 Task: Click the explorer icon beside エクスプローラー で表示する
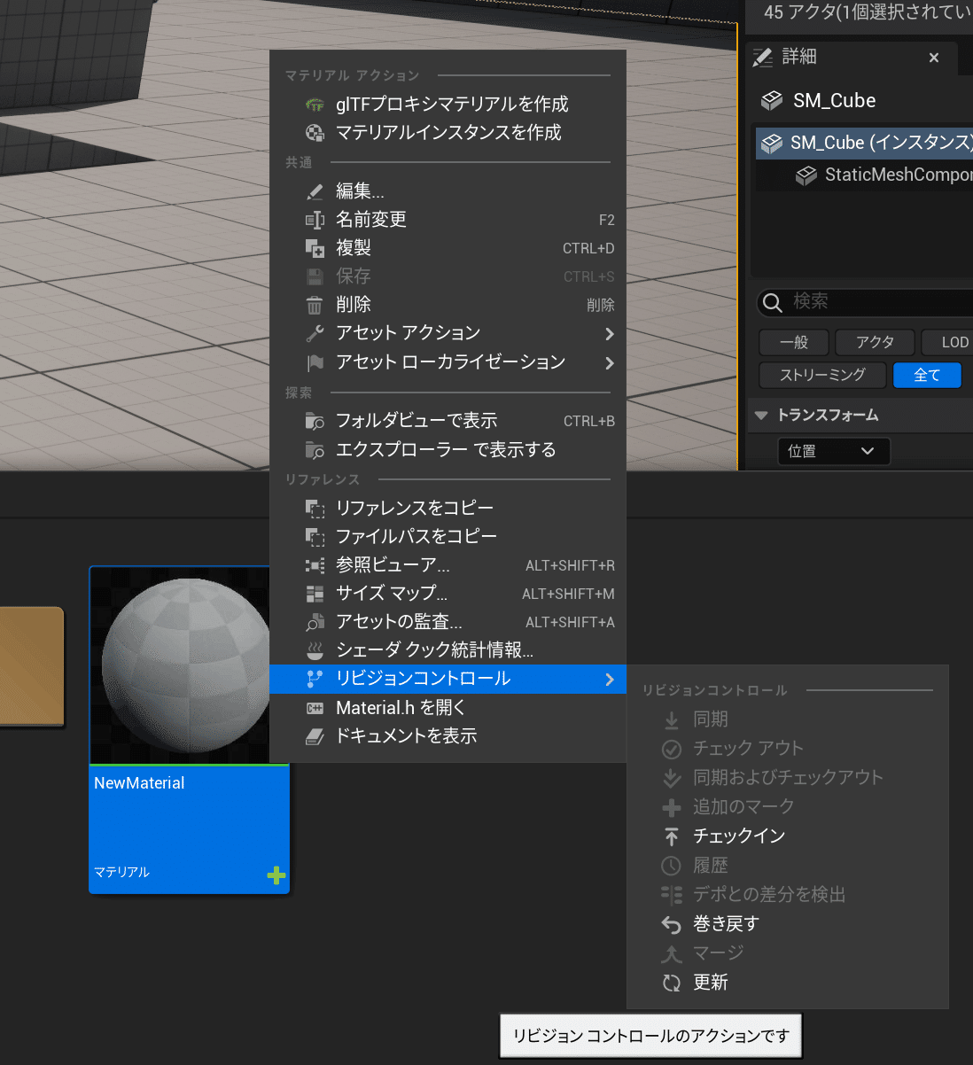click(x=315, y=450)
